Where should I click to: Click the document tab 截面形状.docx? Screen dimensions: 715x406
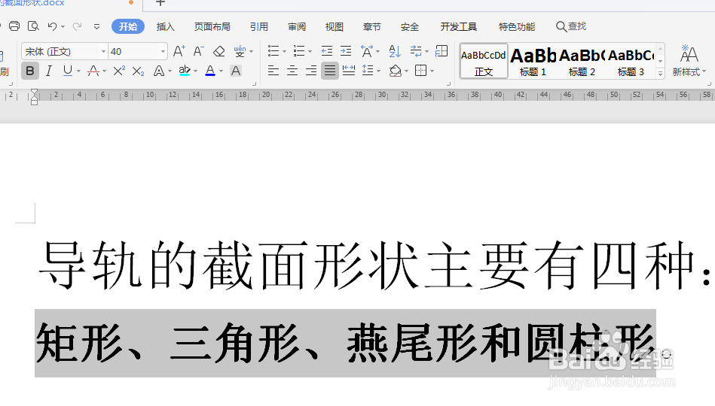coord(32,3)
